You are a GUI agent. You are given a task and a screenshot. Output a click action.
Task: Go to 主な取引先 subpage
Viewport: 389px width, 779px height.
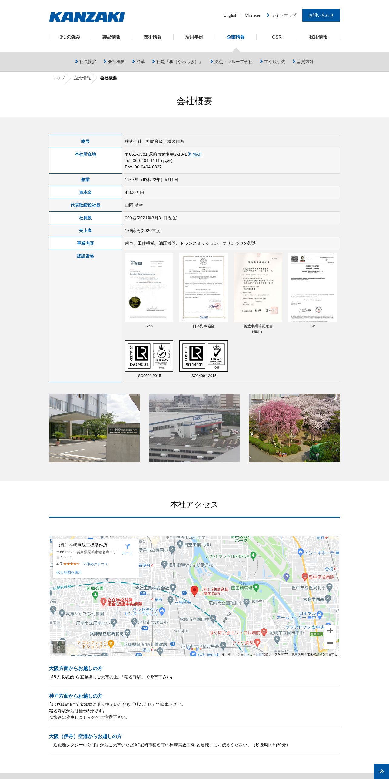pyautogui.click(x=273, y=62)
